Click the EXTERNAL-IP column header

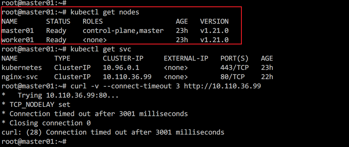pos(186,58)
